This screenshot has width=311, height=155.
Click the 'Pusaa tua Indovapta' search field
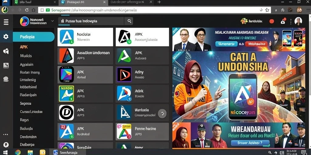click(91, 21)
